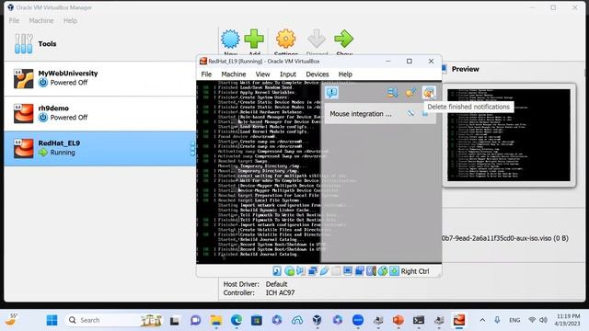Open Settings gear in VirtualBox Manager toolbar
Screen dimensions: 589x331
point(285,39)
